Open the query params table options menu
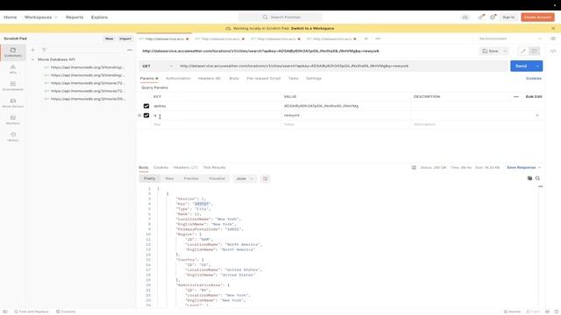The height and width of the screenshot is (315, 561). point(516,97)
